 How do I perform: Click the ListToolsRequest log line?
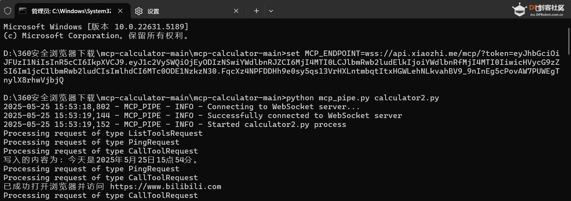(x=103, y=133)
